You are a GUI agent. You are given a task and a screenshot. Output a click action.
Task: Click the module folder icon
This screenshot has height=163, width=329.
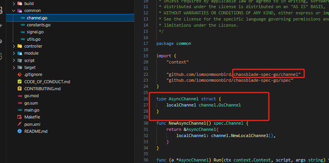(20, 53)
